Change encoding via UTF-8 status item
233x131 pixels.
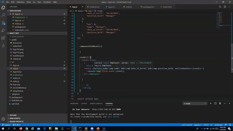206,125
